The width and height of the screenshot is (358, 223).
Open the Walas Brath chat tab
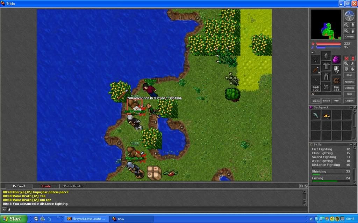click(x=73, y=186)
